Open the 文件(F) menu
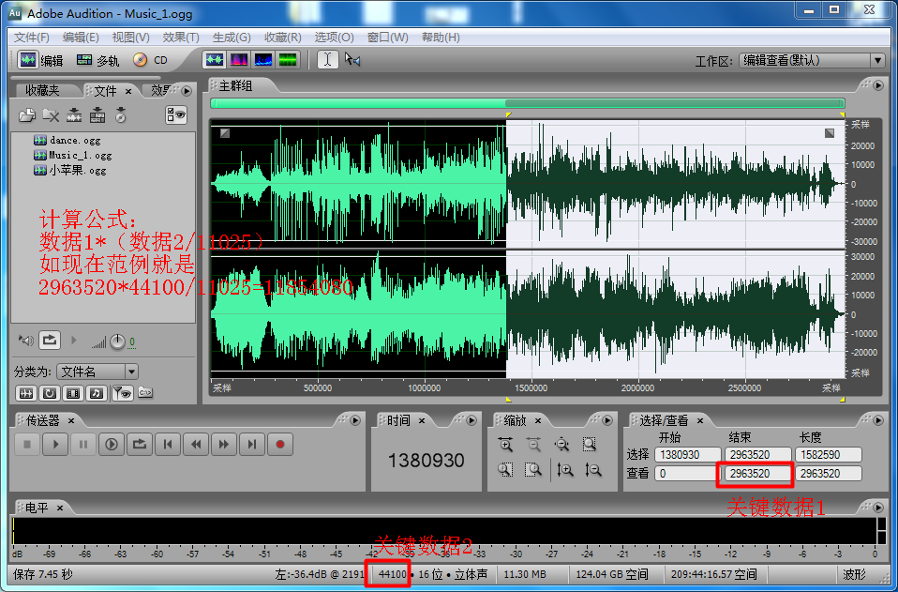Screen dimensions: 898x592 31,38
